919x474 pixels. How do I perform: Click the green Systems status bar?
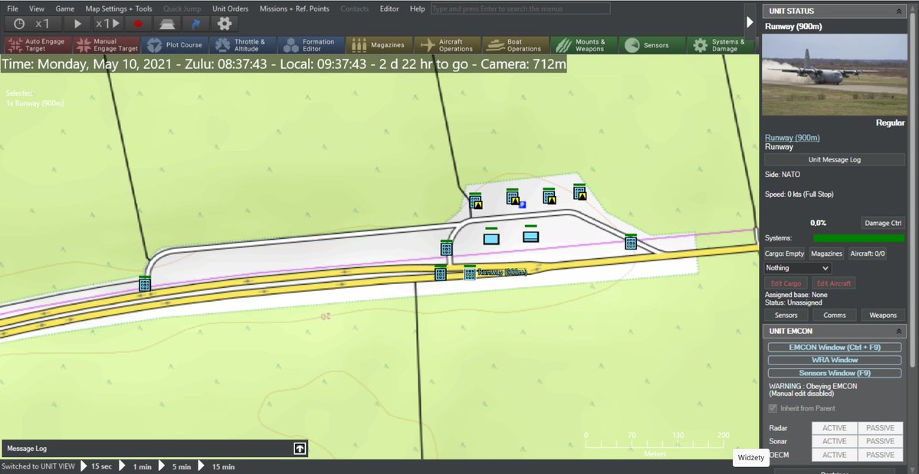point(858,238)
